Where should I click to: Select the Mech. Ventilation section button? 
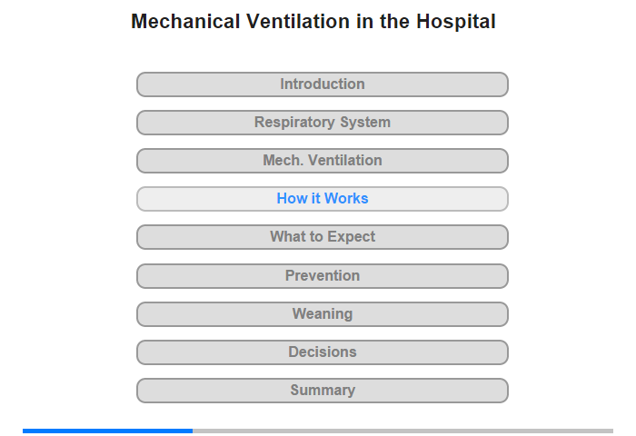322,161
